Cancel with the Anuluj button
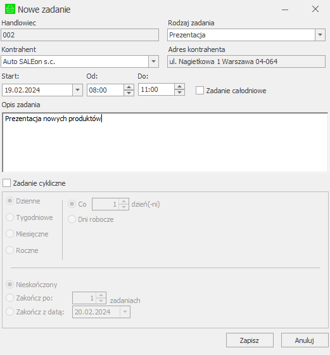This screenshot has width=330, height=355. pyautogui.click(x=305, y=340)
